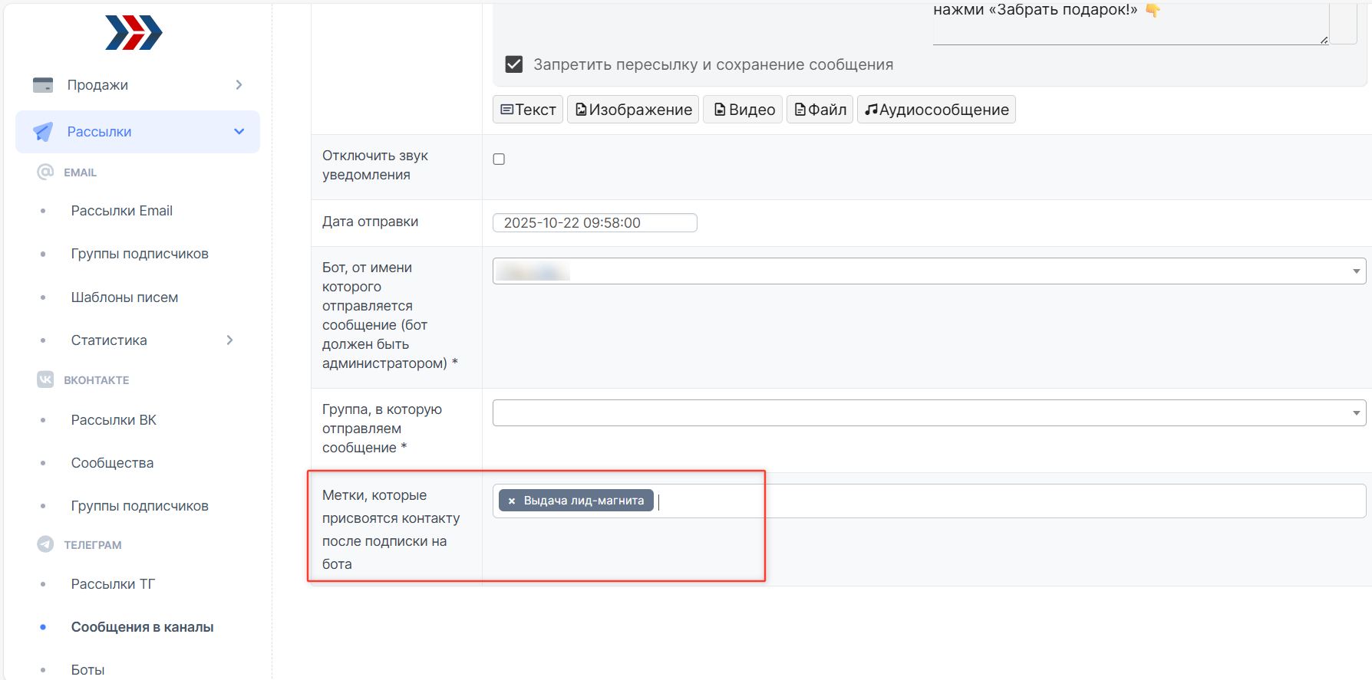Add a Видео block
Viewport: 1372px width, 680px height.
[x=744, y=110]
